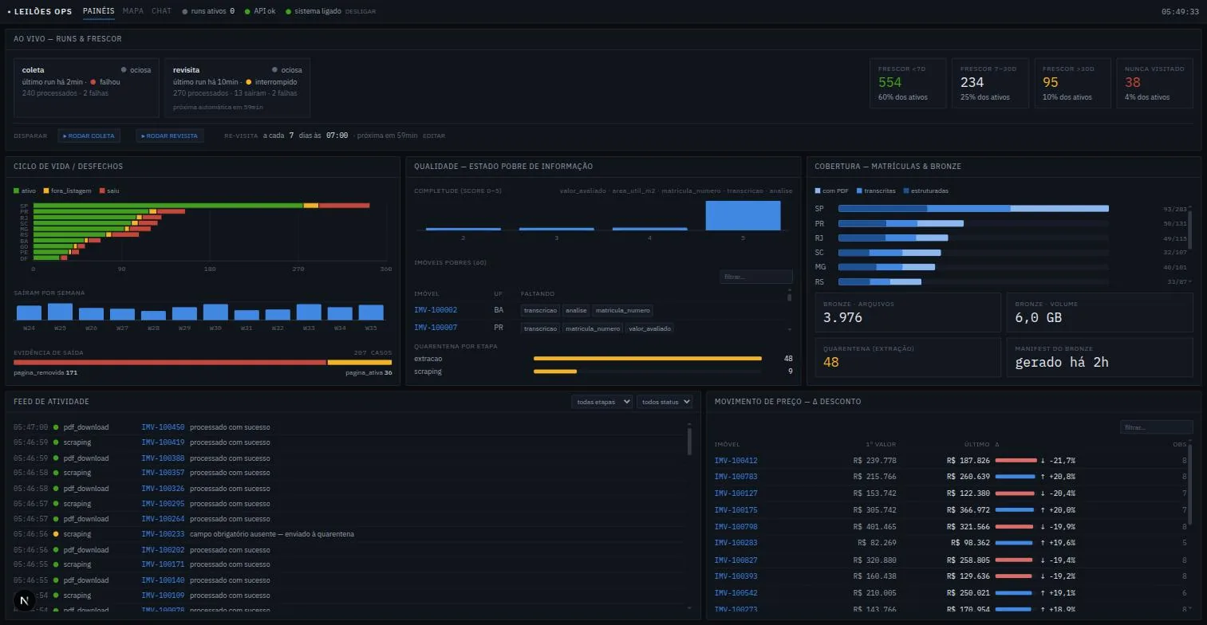1207x625 pixels.
Task: Toggle the 'fora_listagem' legend swatch
Action: pos(45,191)
